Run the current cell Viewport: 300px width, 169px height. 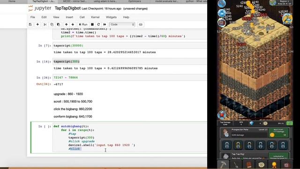point(83,24)
